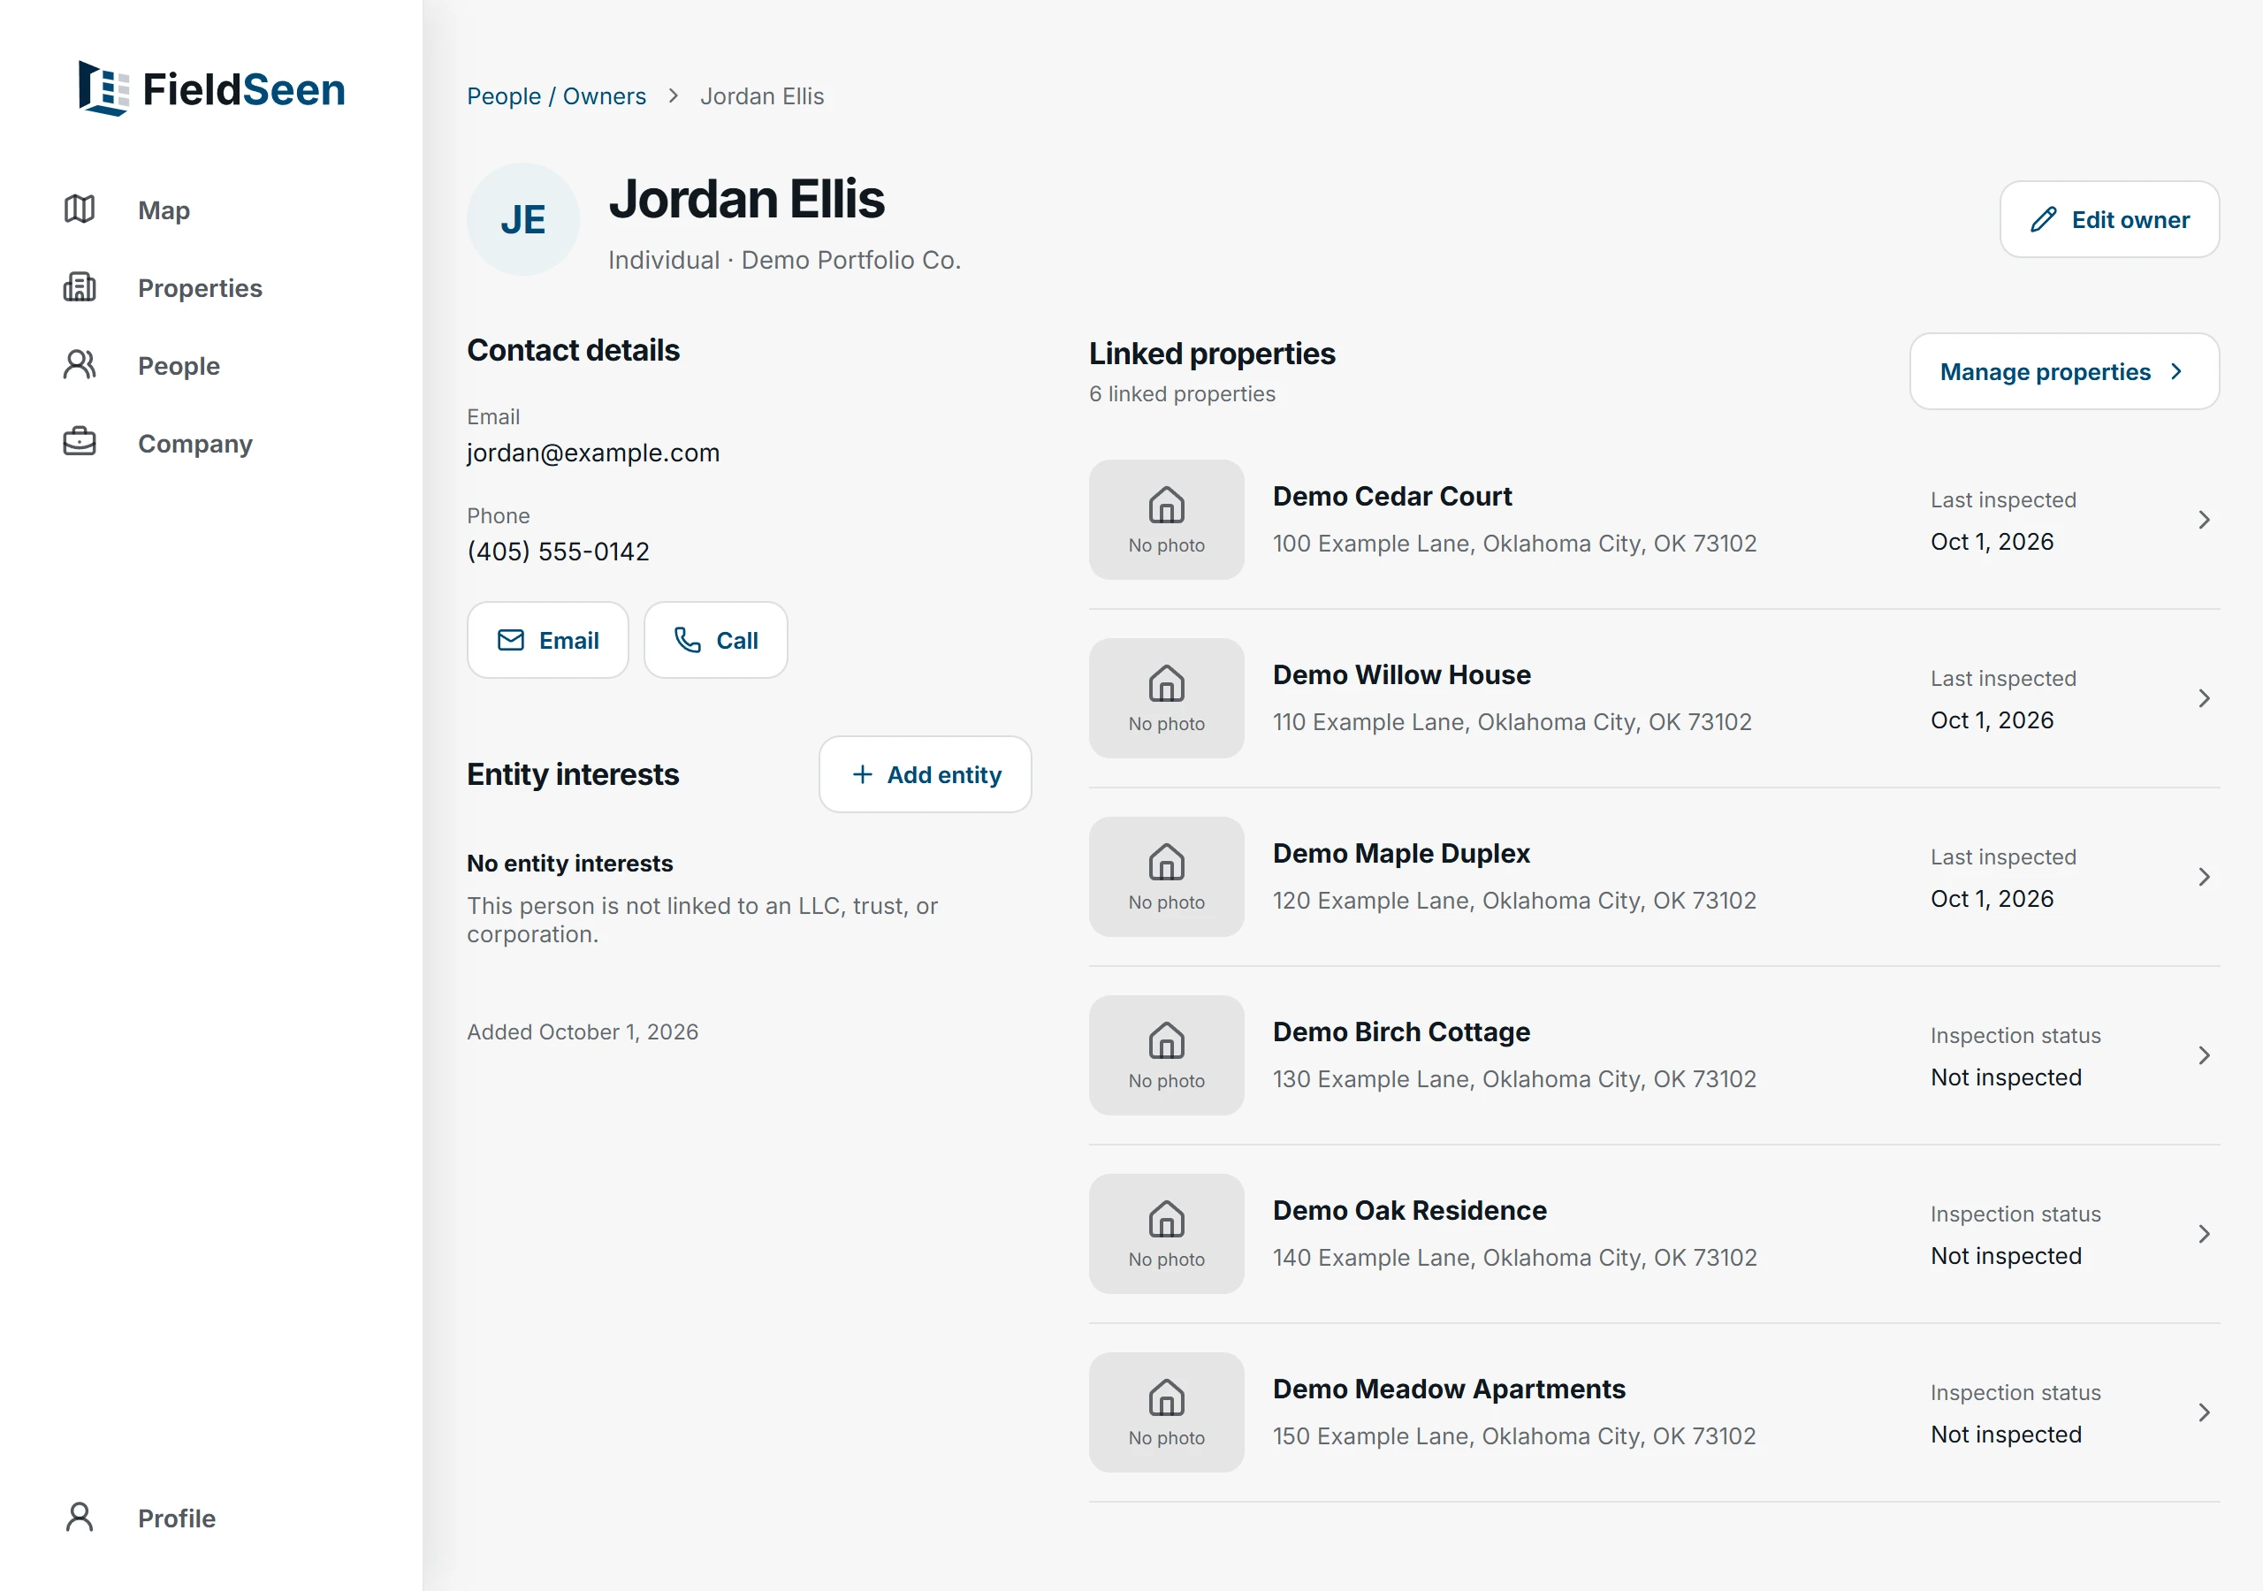The image size is (2263, 1591).
Task: Go to People in the sidebar
Action: [x=179, y=366]
